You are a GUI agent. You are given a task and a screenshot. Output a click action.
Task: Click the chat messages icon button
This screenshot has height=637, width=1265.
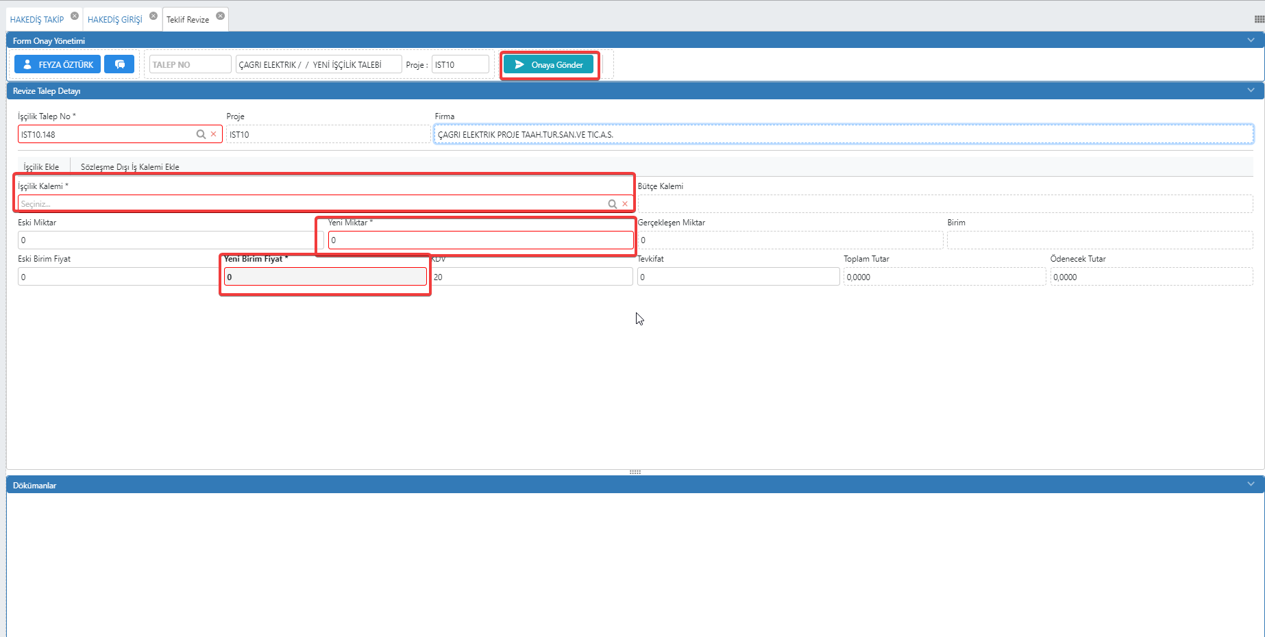(119, 64)
